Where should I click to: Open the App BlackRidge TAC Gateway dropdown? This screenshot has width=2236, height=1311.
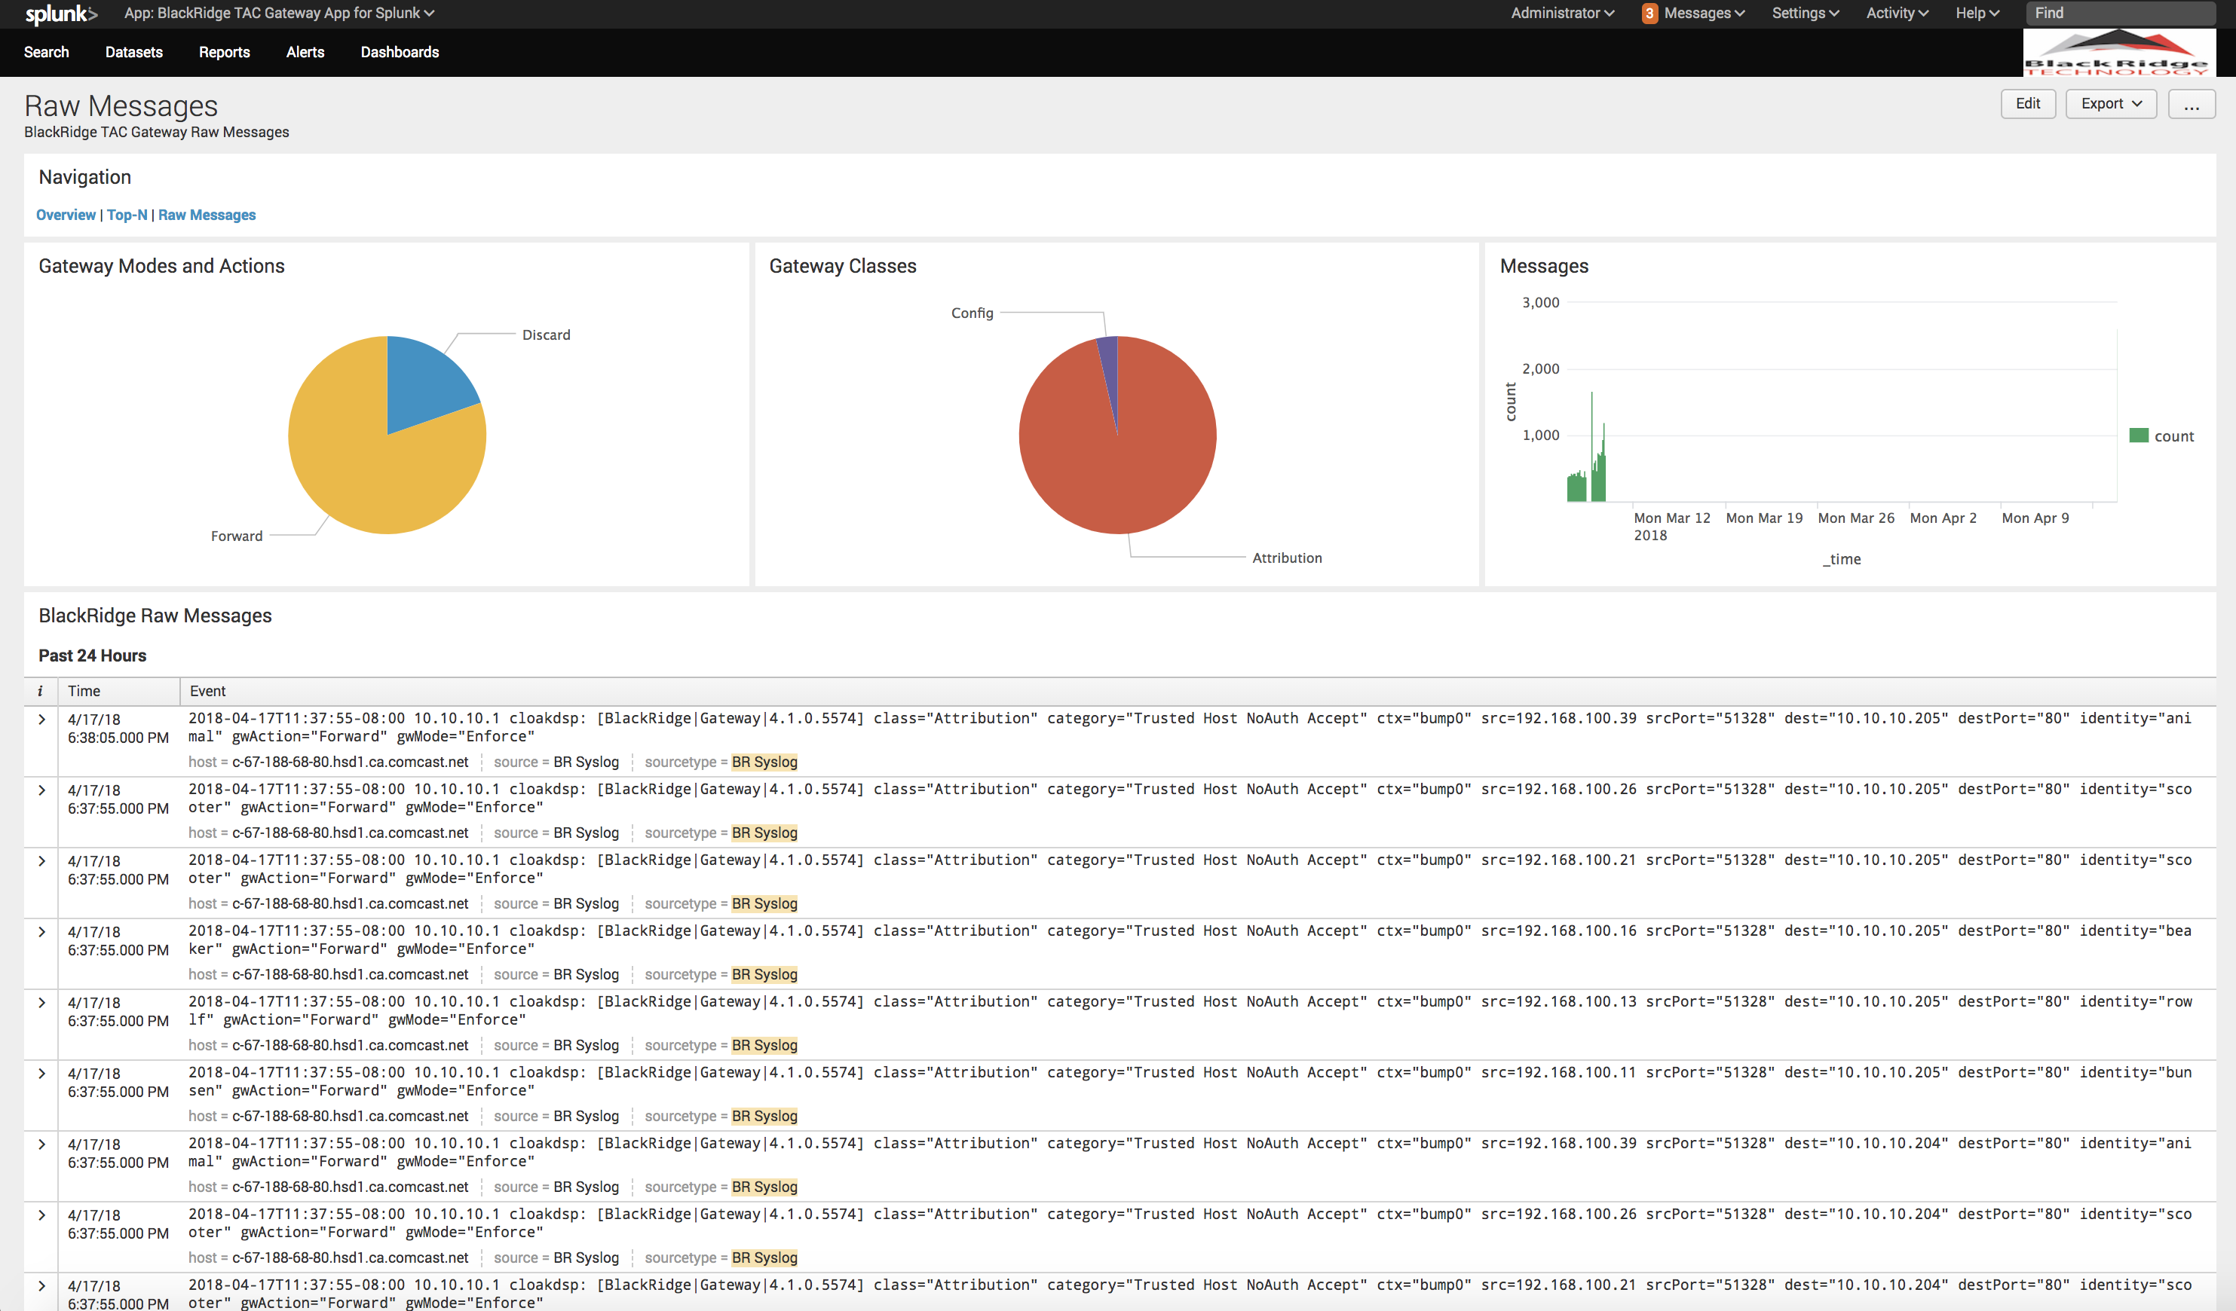point(279,14)
